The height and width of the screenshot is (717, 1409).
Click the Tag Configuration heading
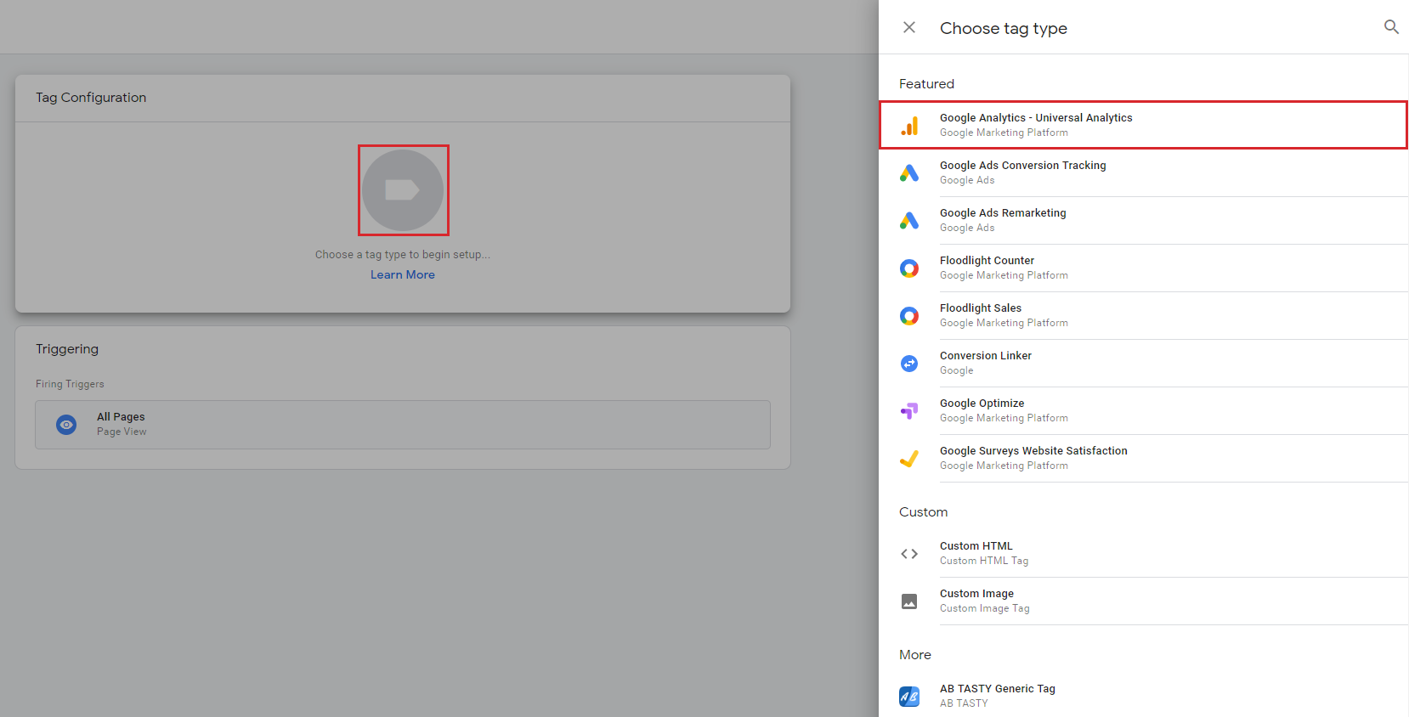point(91,98)
